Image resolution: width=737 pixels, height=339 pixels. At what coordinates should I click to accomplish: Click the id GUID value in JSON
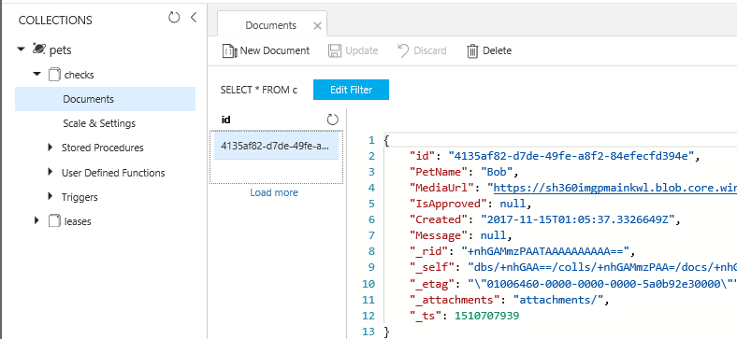[571, 156]
